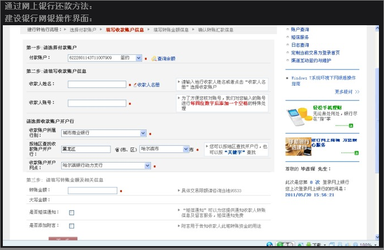Open the 日志查询 sidebar link
Image resolution: width=384 pixels, height=250 pixels.
coord(300,45)
